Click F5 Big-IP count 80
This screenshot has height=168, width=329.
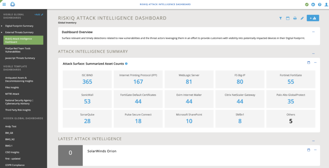240,82
